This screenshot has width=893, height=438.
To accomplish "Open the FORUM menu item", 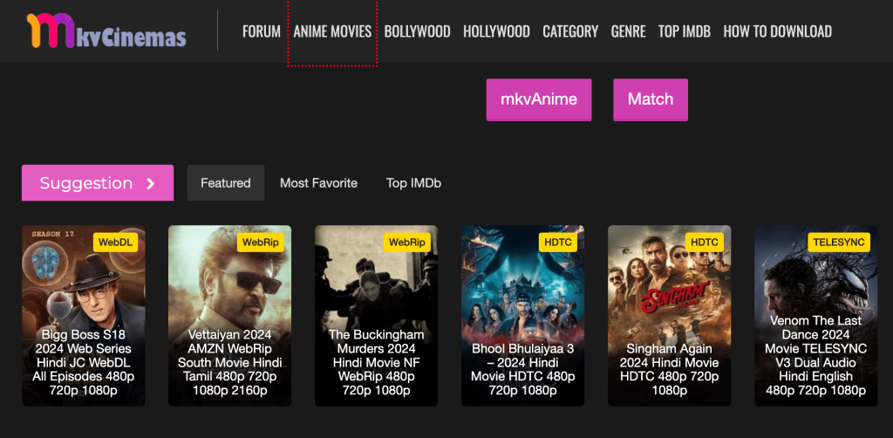I will (262, 31).
